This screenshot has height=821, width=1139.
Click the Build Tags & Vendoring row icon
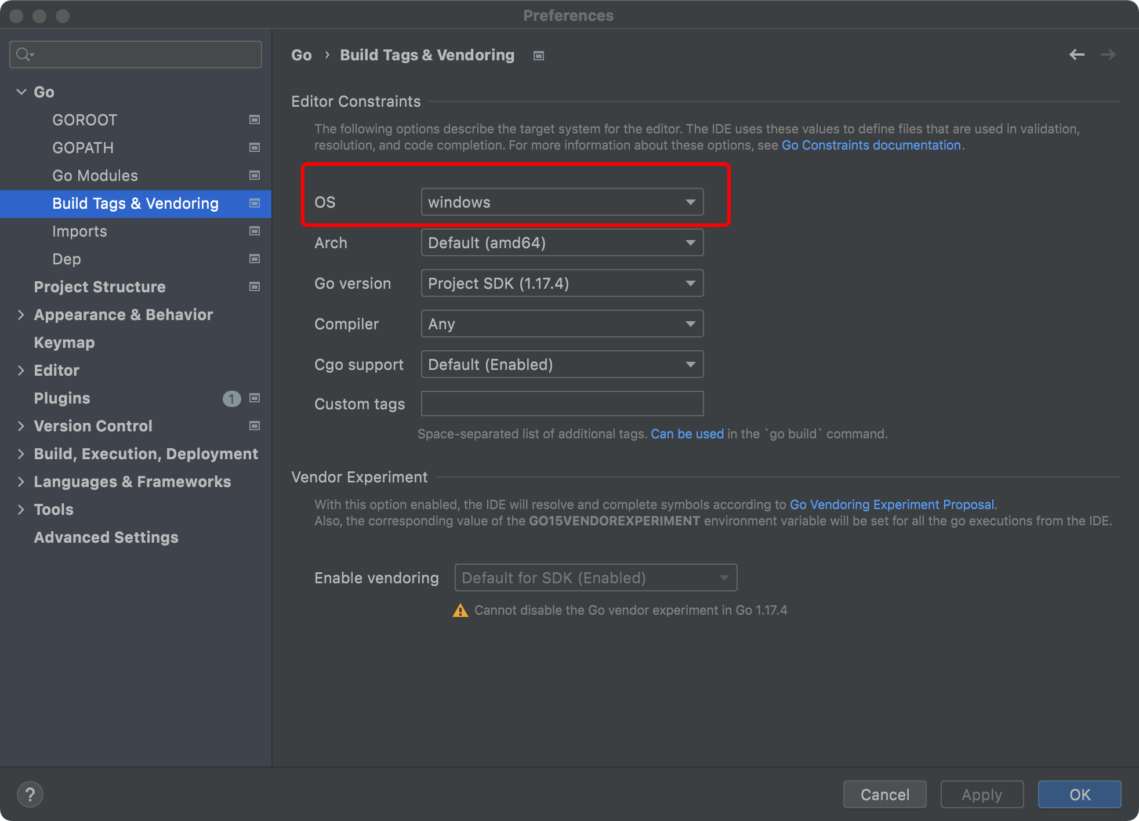(x=254, y=203)
